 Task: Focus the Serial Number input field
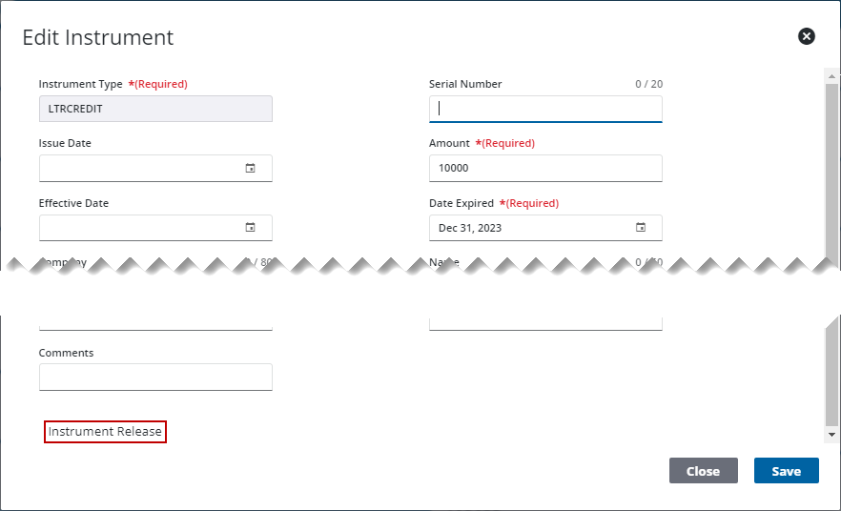coord(545,109)
